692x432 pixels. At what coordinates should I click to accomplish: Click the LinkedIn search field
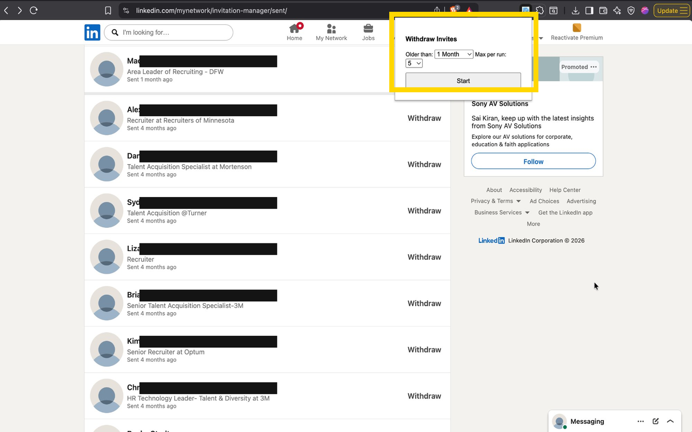[169, 32]
